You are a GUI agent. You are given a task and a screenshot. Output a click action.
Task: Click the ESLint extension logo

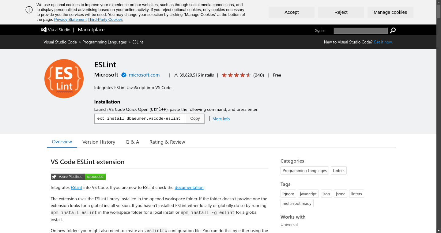point(64,79)
